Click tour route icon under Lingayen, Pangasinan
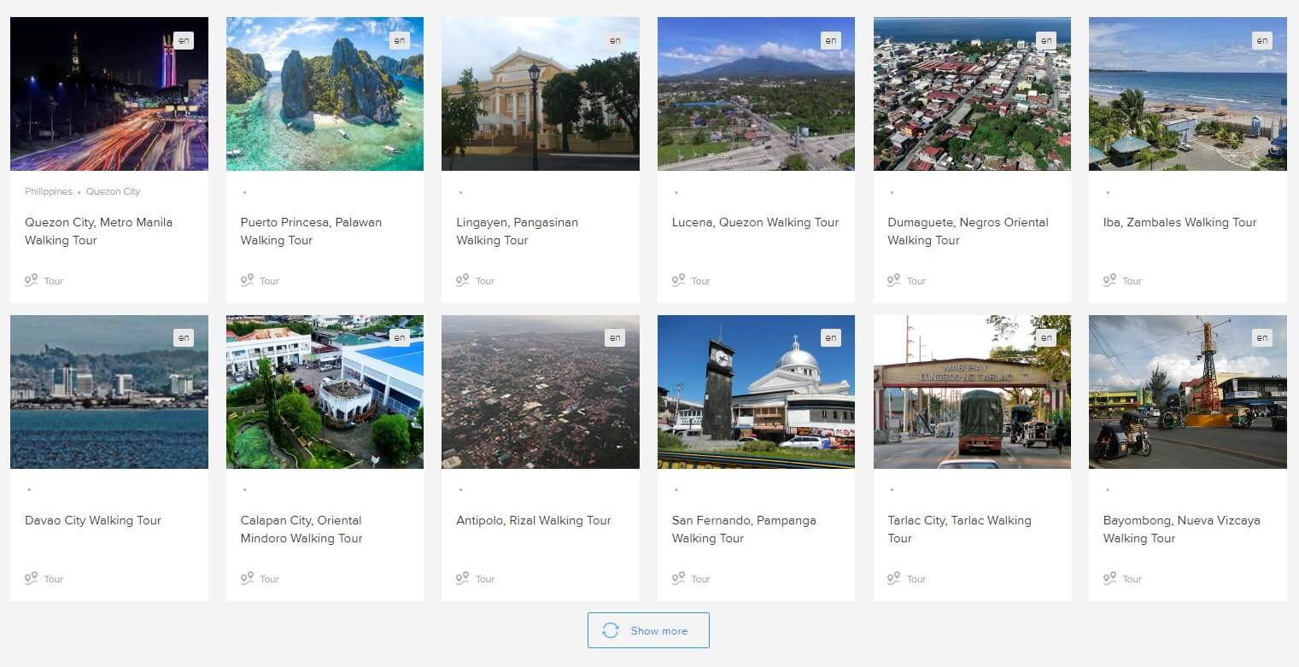 [463, 280]
